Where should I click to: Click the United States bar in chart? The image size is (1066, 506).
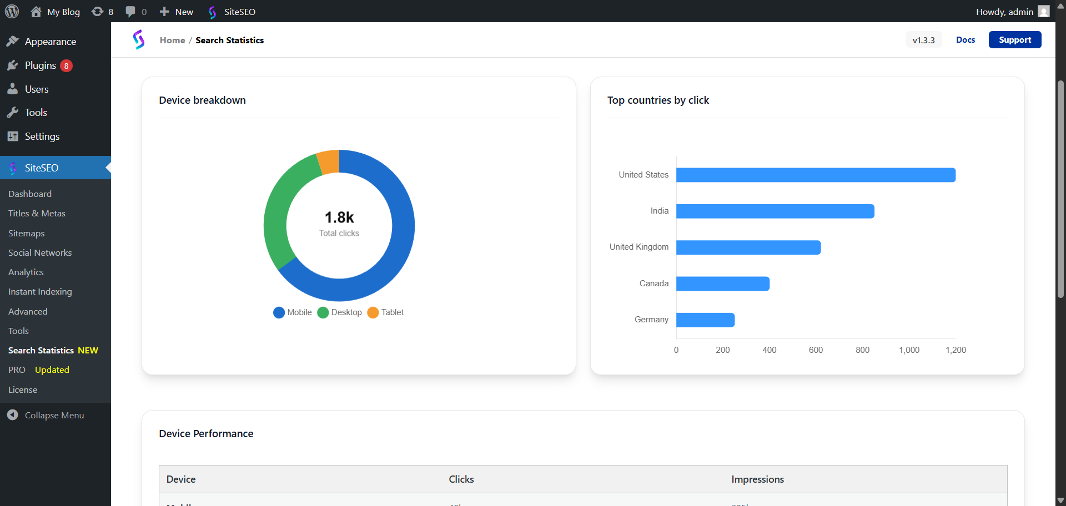click(x=815, y=175)
